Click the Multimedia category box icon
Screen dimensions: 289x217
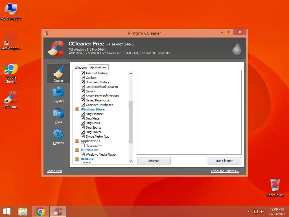pyautogui.click(x=77, y=150)
